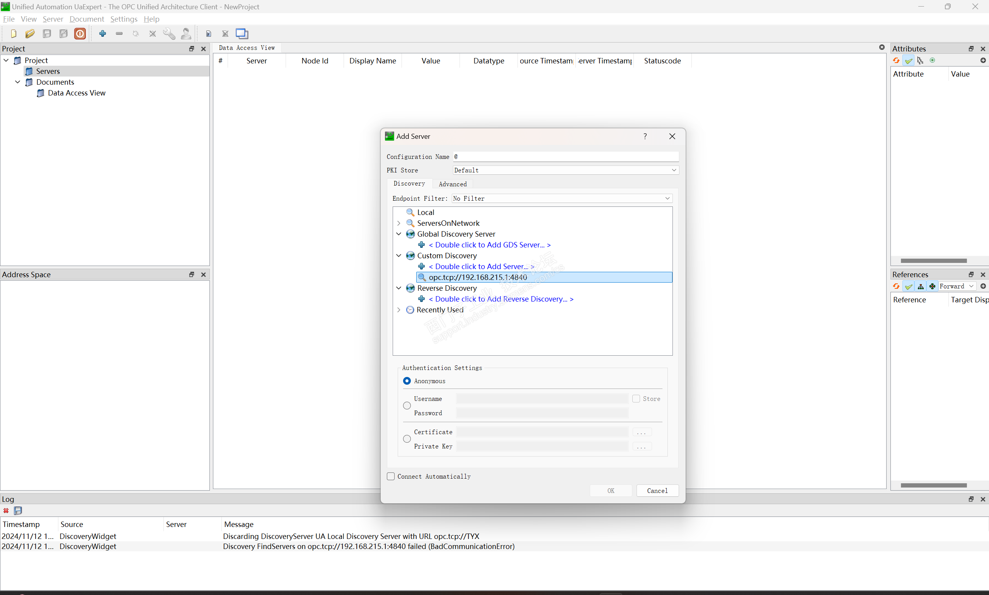Click the red Quit power icon

coord(80,34)
